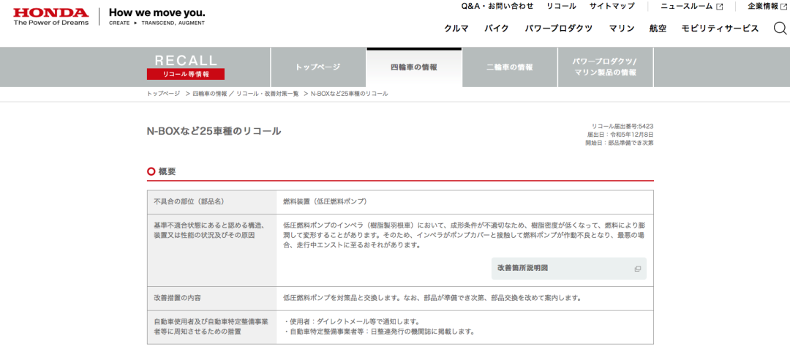
Task: Open the 改善箇所説明図 button
Action: point(568,269)
